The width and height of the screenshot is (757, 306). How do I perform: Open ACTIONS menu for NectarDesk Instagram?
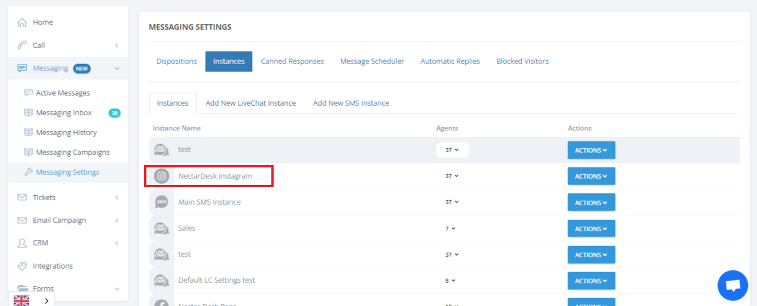click(591, 176)
